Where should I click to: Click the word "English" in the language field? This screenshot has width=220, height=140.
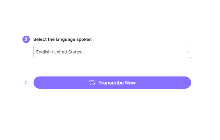click(43, 52)
